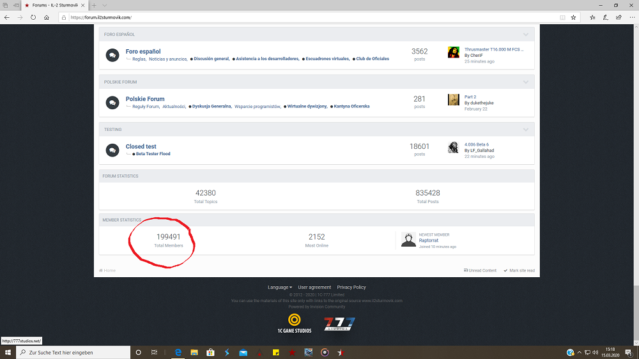This screenshot has height=359, width=639.
Task: Open volume control in system tray
Action: (x=595, y=353)
